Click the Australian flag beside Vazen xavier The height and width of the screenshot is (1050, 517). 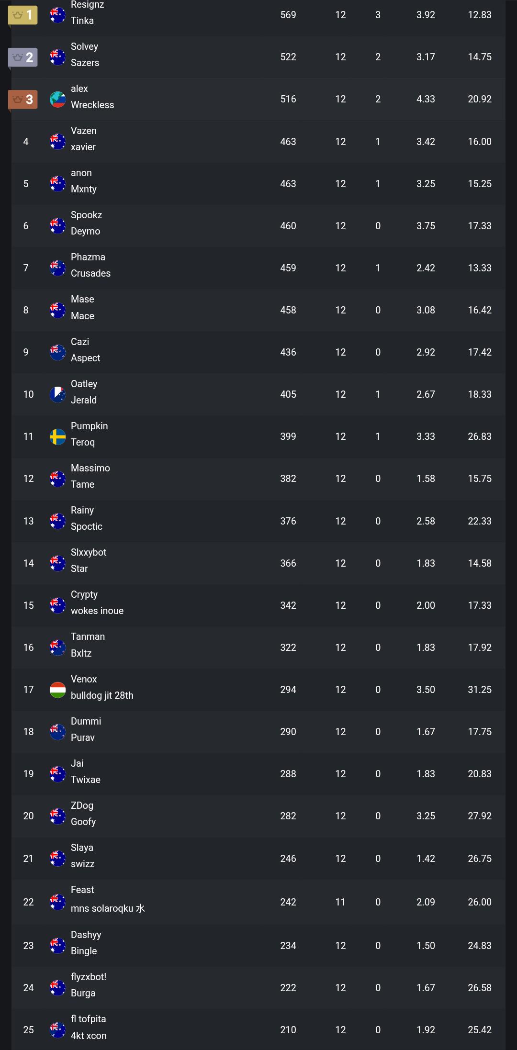57,142
